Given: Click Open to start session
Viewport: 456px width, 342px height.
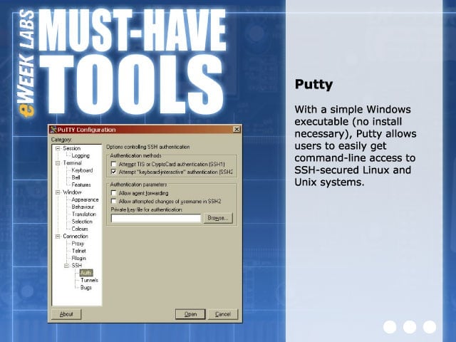Looking at the screenshot, I should coord(190,314).
